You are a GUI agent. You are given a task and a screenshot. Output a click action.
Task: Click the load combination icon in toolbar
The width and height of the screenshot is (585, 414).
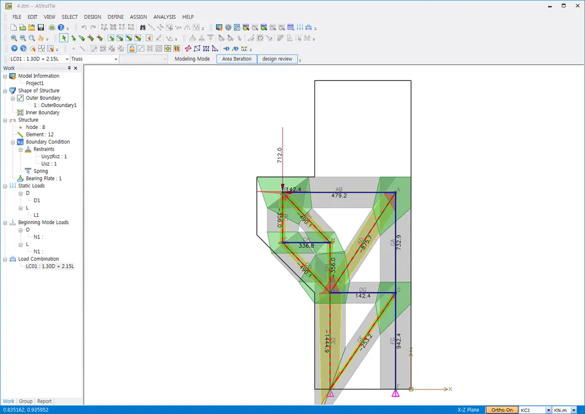coord(308,28)
